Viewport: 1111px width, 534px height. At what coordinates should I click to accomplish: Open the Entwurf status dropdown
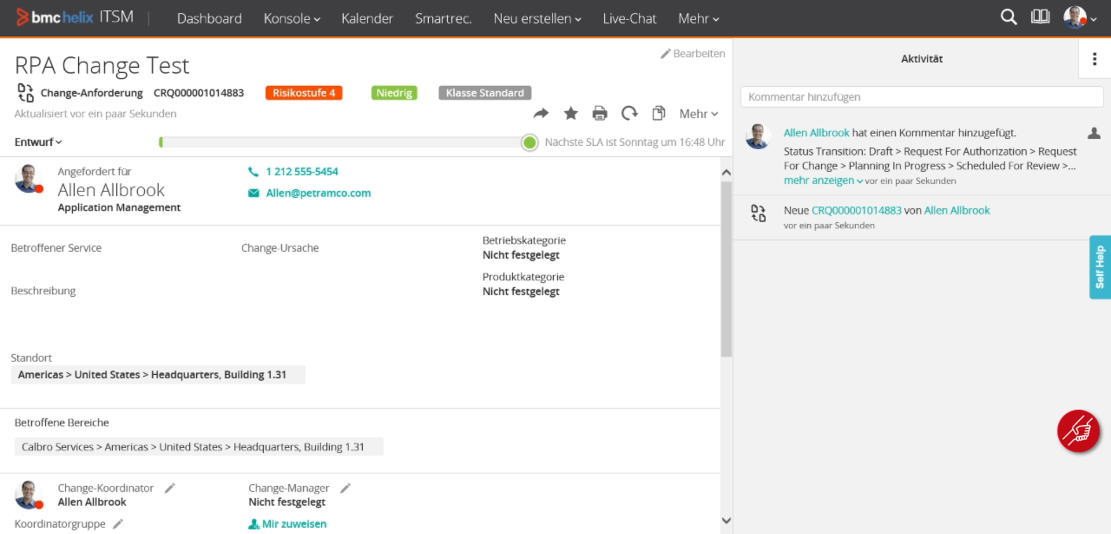[x=38, y=142]
